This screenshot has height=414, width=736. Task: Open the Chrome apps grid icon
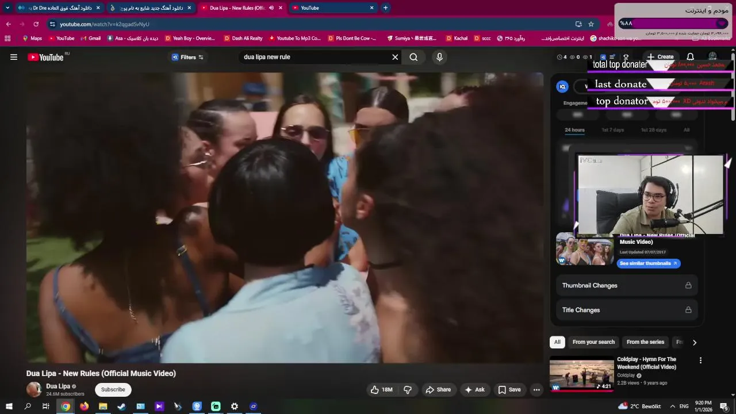point(7,39)
